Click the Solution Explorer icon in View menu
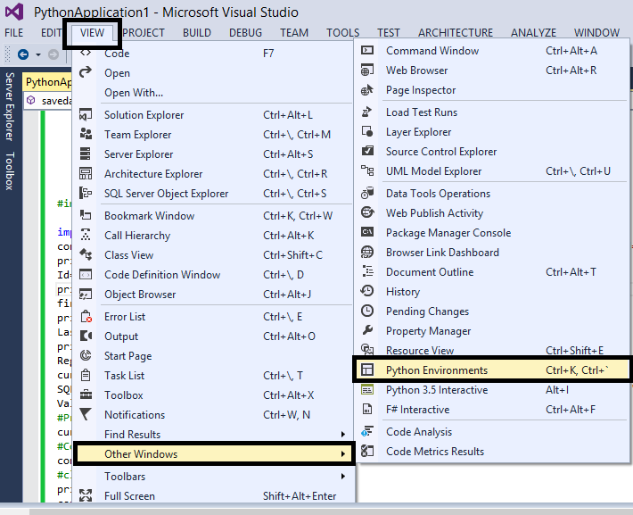Viewport: 633px width, 515px height. (86, 115)
